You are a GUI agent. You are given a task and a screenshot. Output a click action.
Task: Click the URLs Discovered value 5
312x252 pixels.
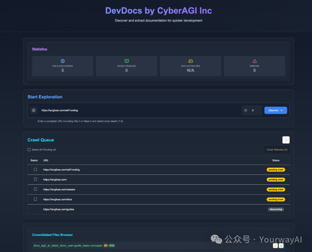(x=62, y=70)
